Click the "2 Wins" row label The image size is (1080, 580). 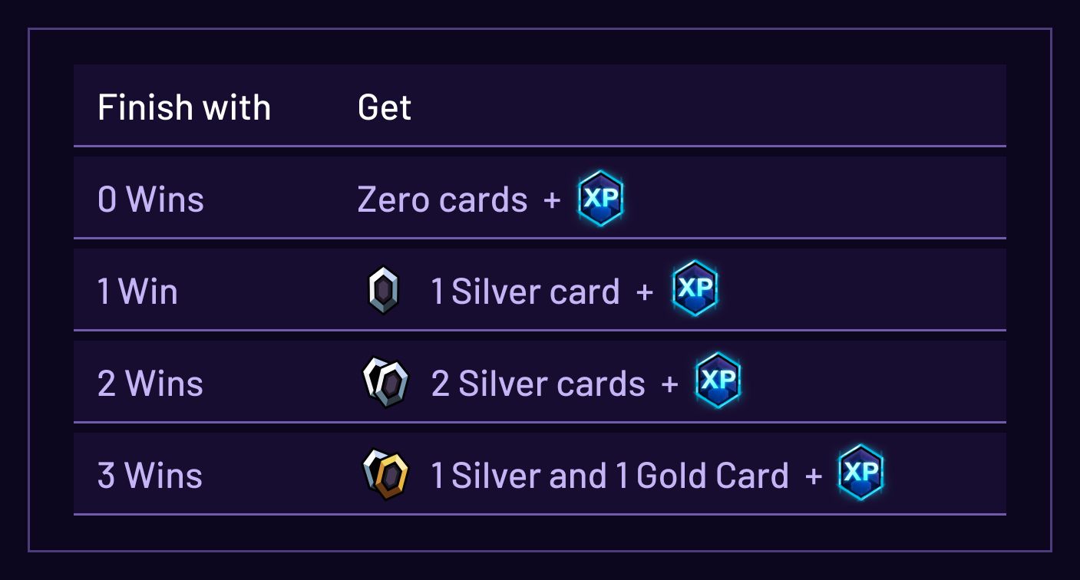point(150,384)
